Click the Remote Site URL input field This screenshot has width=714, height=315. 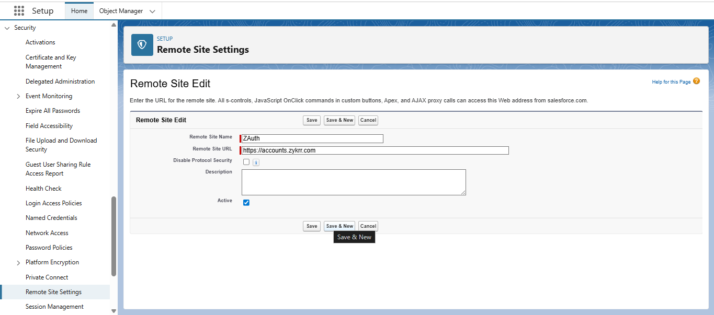pyautogui.click(x=375, y=150)
